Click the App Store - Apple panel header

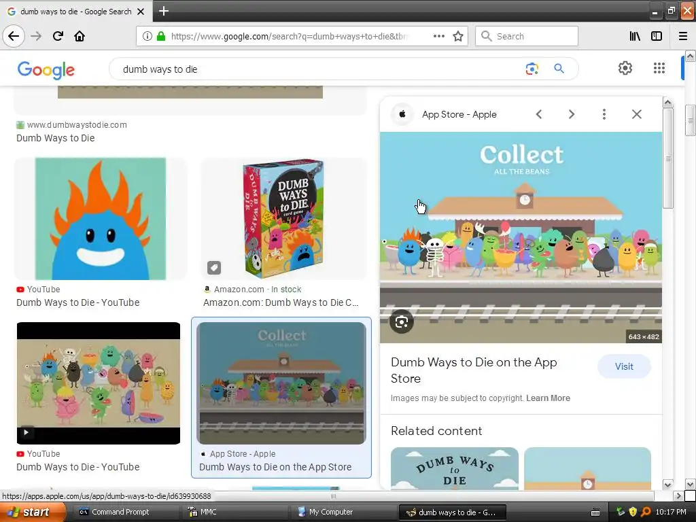pos(459,114)
